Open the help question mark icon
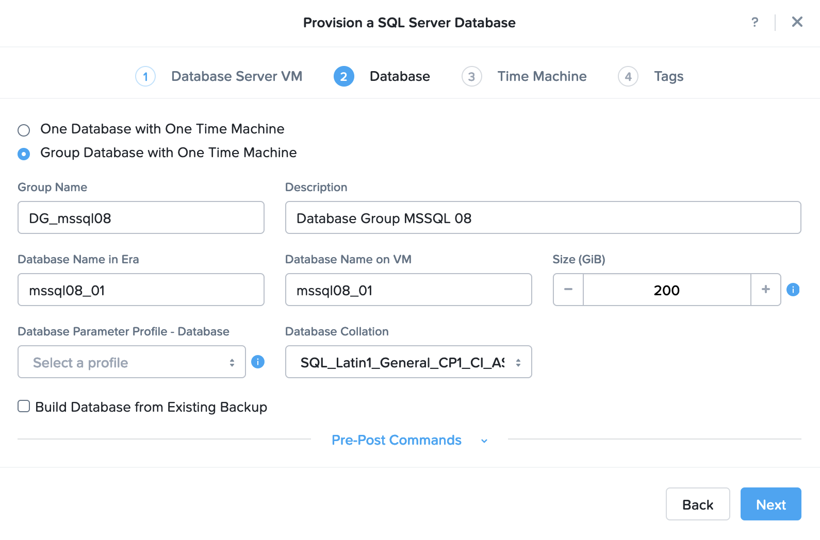 click(x=755, y=22)
